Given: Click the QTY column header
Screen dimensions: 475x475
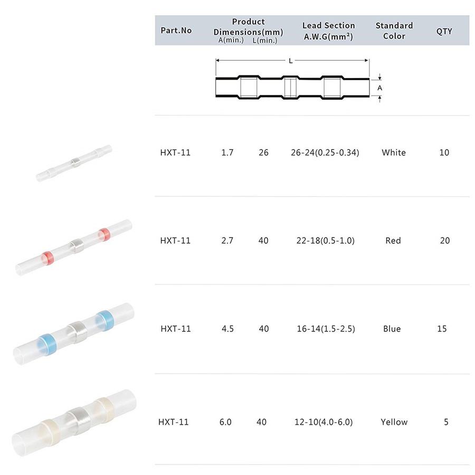Looking at the screenshot, I should point(444,31).
